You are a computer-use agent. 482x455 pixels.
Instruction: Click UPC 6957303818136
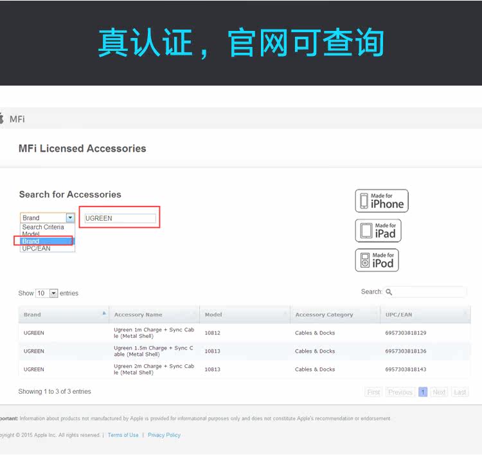point(406,351)
